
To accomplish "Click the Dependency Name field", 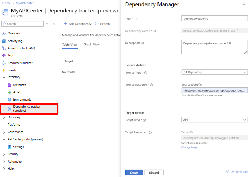I will 214,31.
